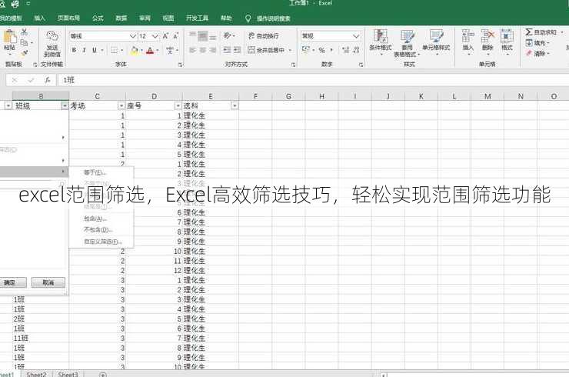Click Merge and Center (合并后居中) button

[267, 50]
